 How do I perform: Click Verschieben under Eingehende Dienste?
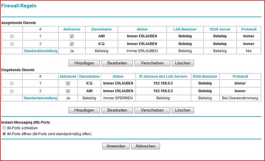coord(152,110)
